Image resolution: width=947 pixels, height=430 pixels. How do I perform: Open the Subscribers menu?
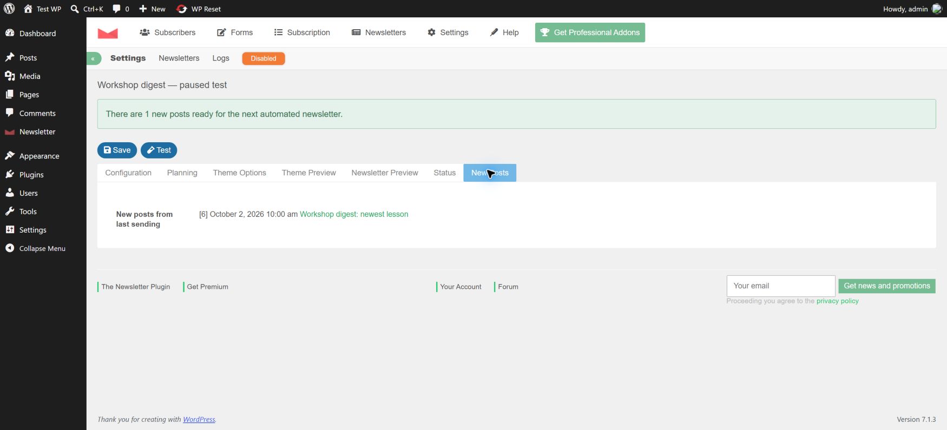168,32
